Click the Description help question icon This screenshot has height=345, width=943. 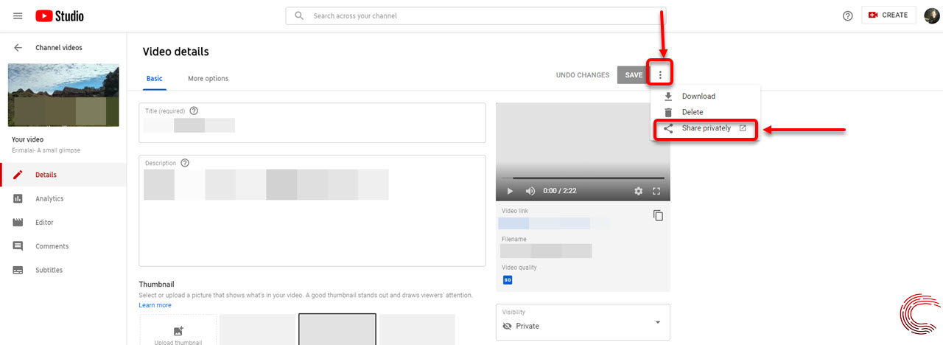pos(185,163)
